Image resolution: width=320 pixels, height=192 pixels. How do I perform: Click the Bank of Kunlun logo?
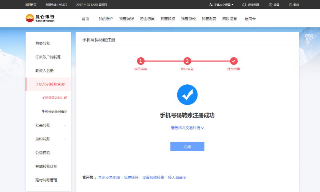click(x=40, y=18)
